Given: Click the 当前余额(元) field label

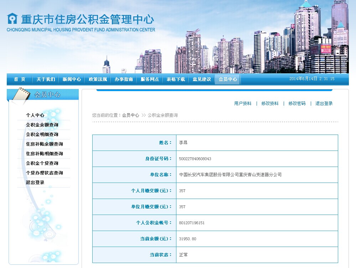Looking at the screenshot, I should (156, 239).
